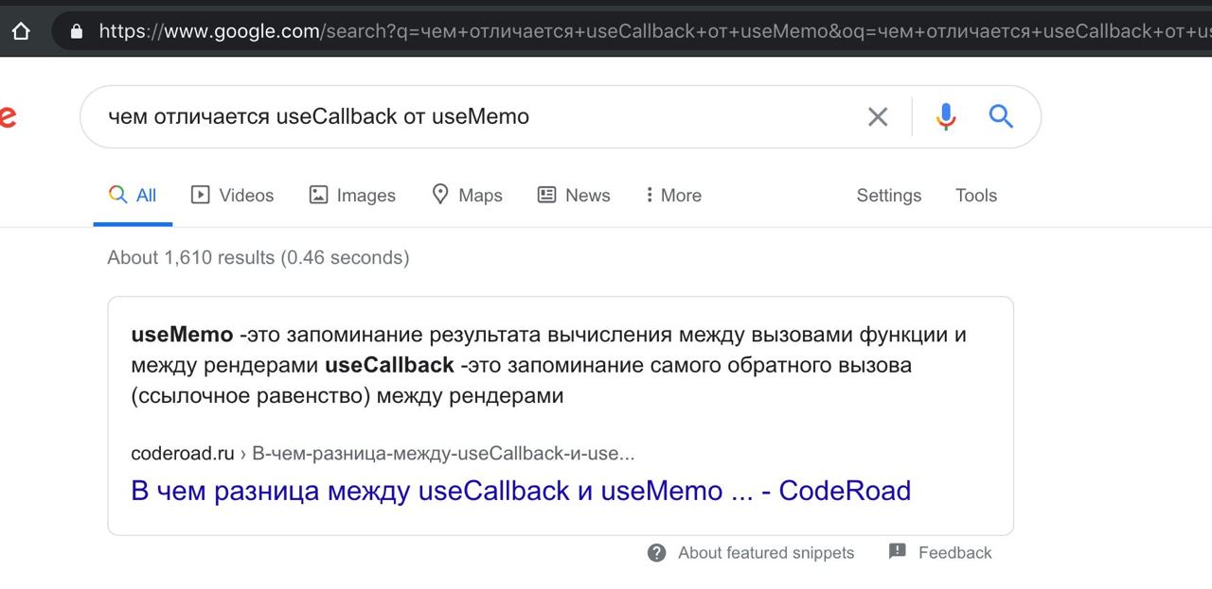Click the coderoad.ru breadcrumb URL
Viewport: 1212px width, 589px height.
point(383,454)
